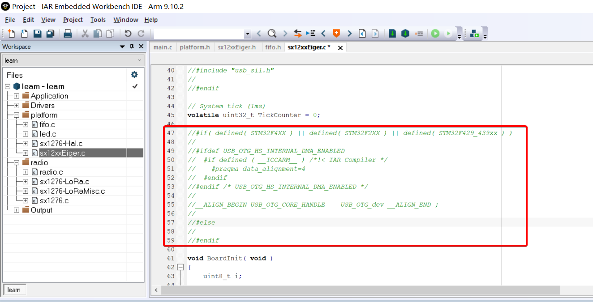
Task: Click the Print toolbar icon
Action: [68, 34]
